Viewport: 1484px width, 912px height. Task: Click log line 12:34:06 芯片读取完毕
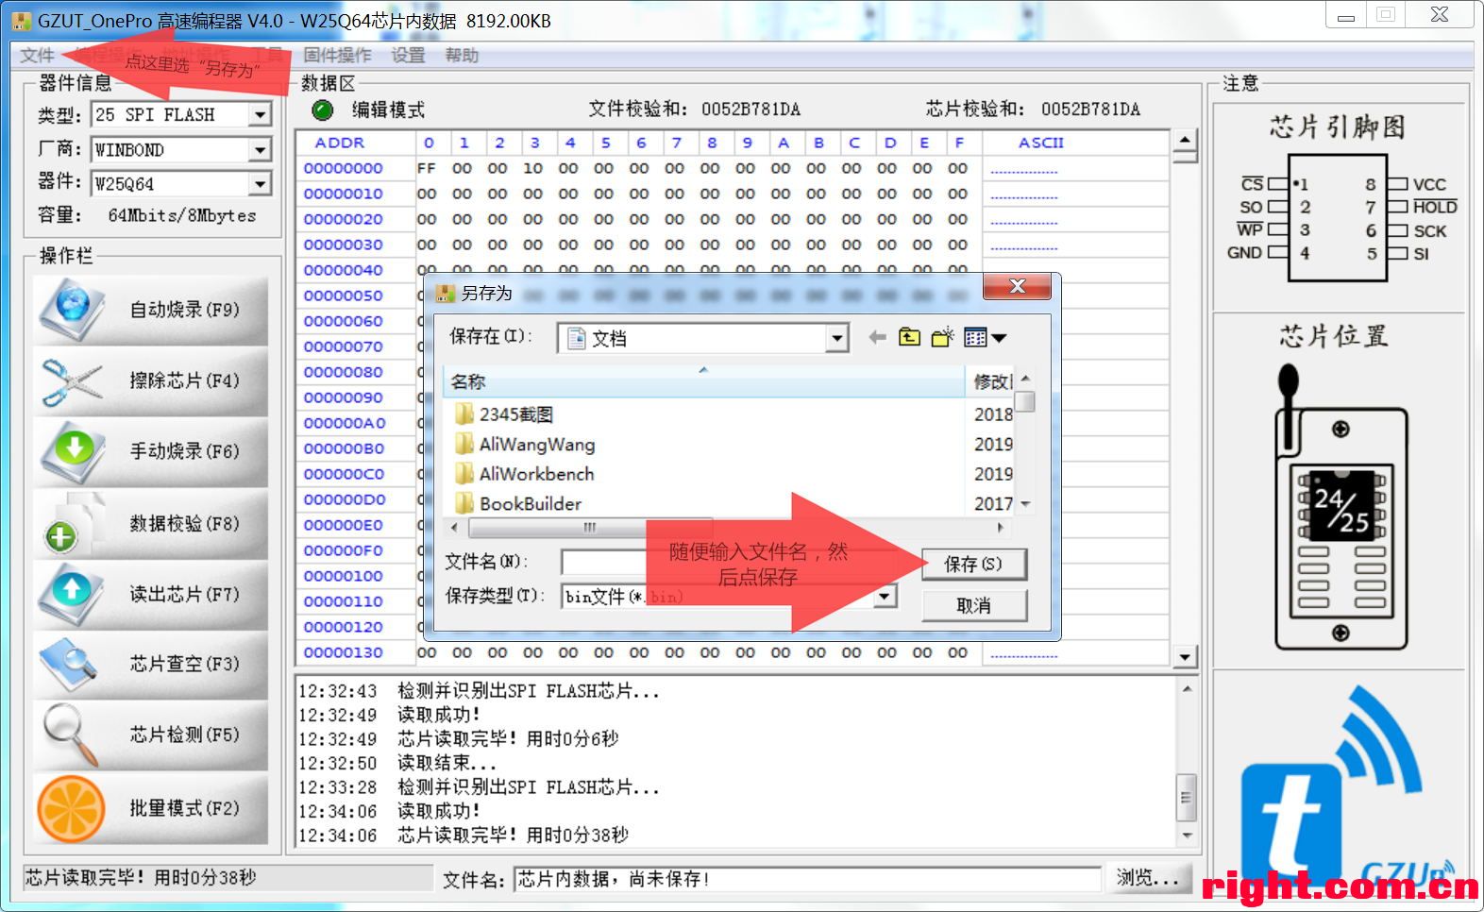pos(464,835)
